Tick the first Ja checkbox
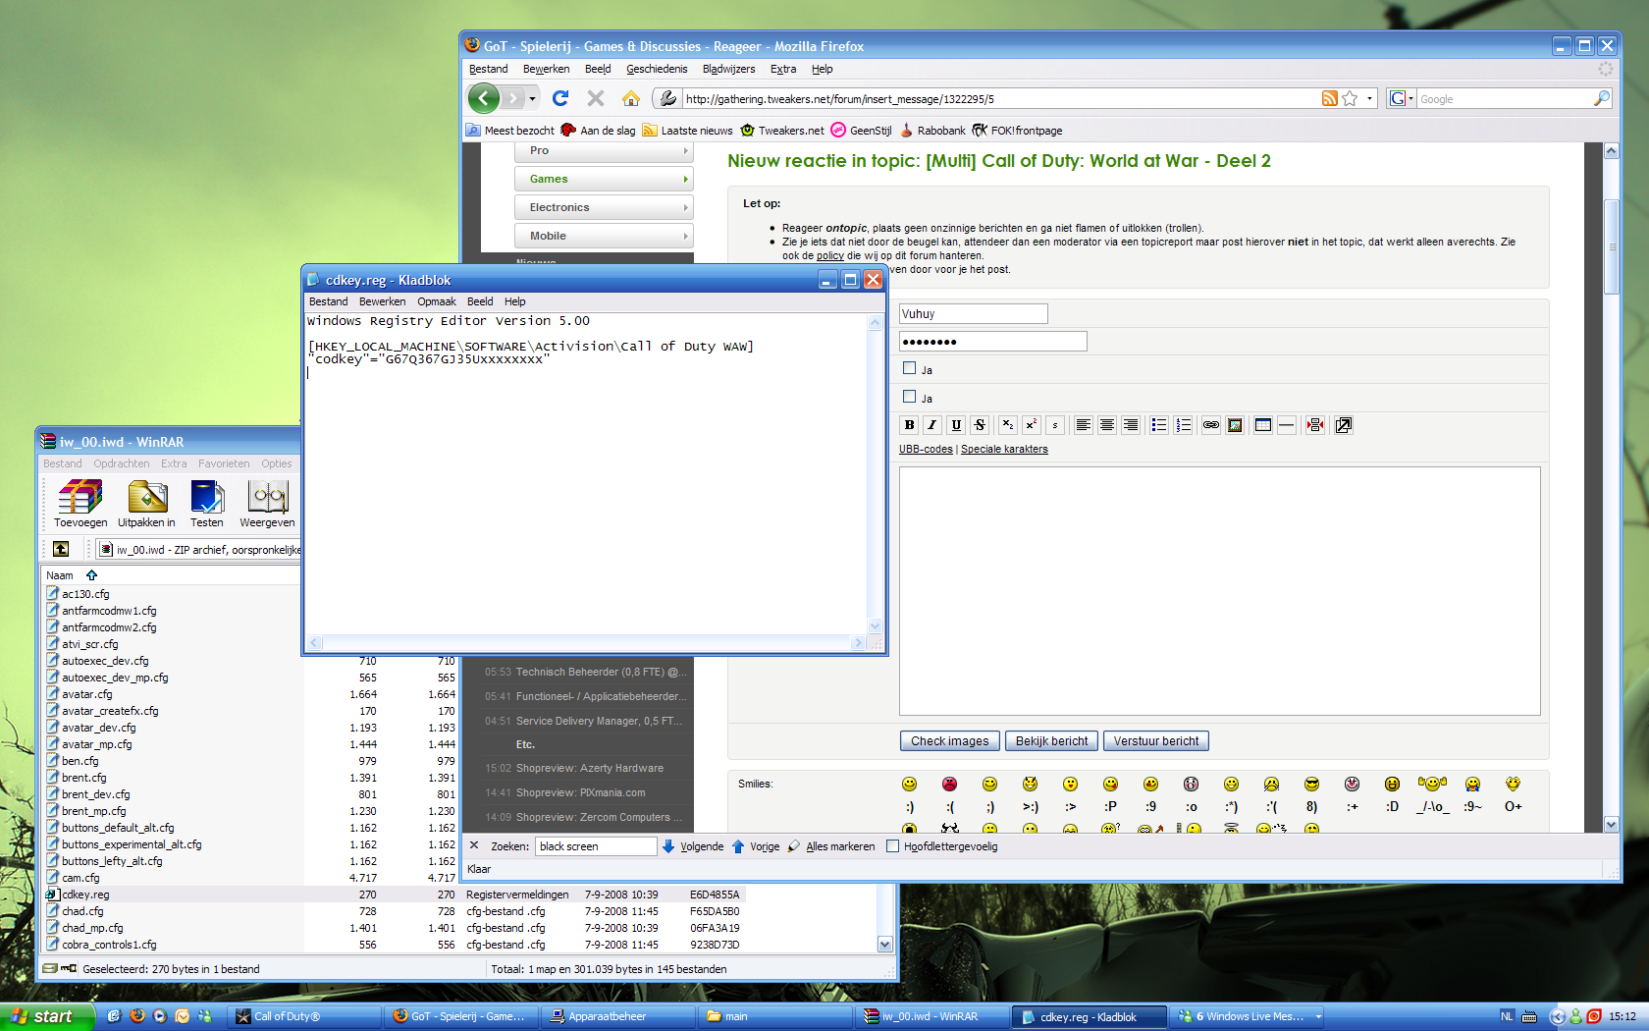Screen dimensions: 1649x1031 [x=909, y=368]
